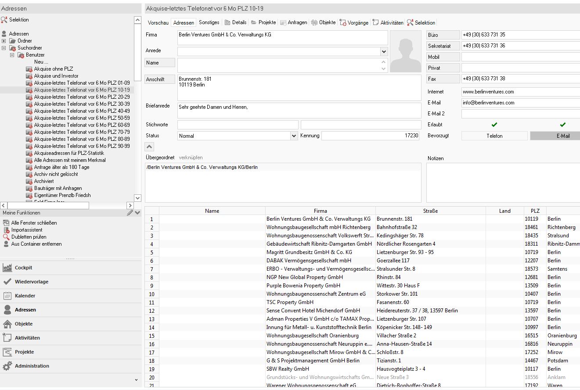The width and height of the screenshot is (580, 390).
Task: Click the Anschrift button
Action: 160,79
